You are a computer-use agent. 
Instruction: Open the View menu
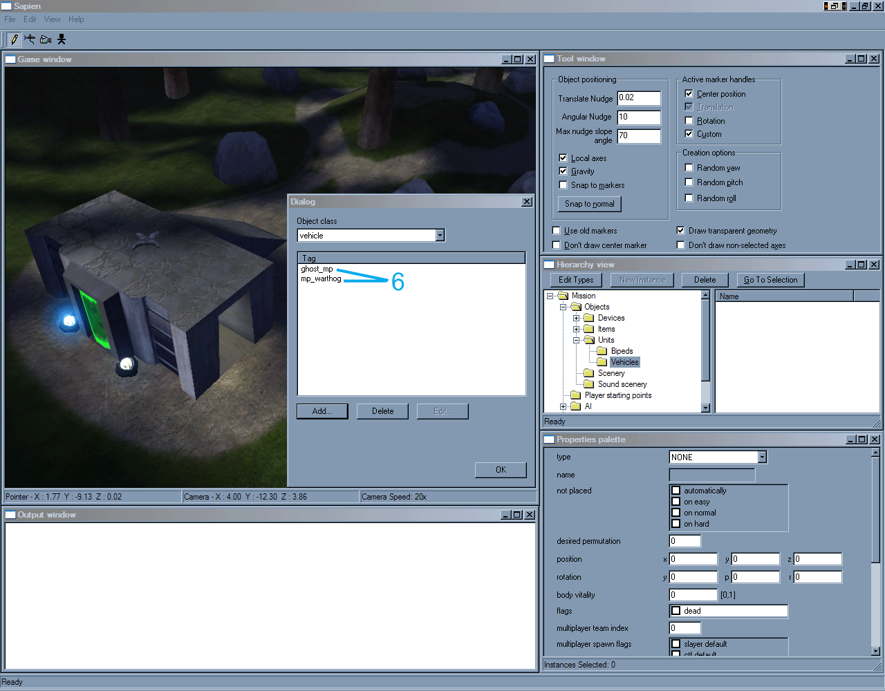tap(53, 19)
